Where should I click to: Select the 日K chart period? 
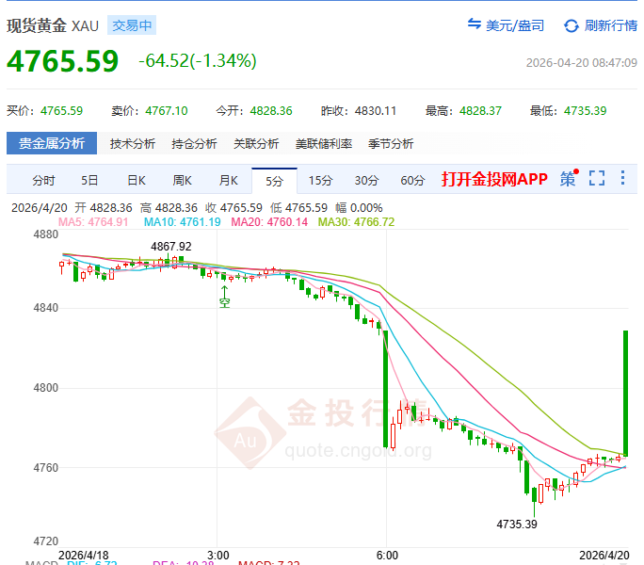pos(137,181)
